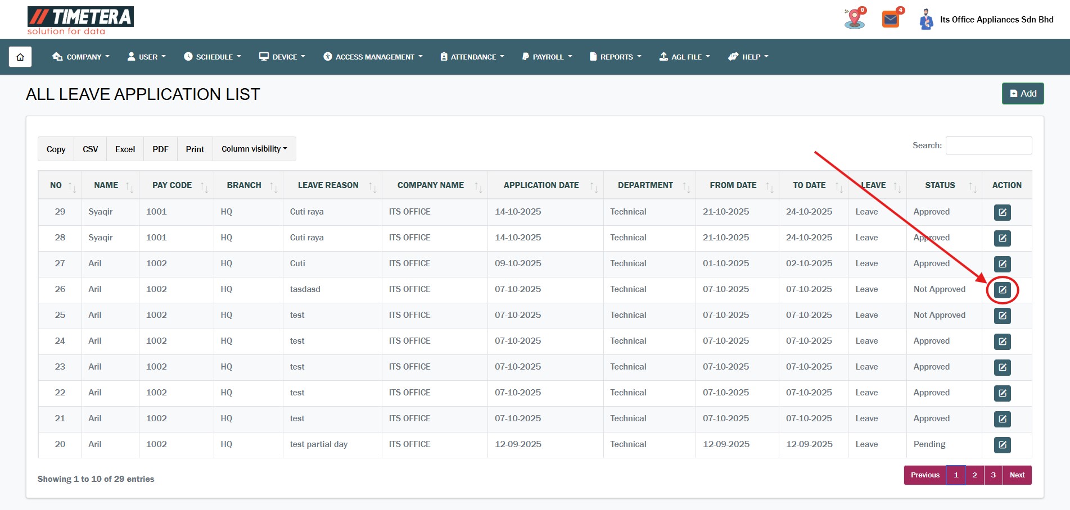Export the table as Excel
This screenshot has width=1070, height=510.
[125, 149]
